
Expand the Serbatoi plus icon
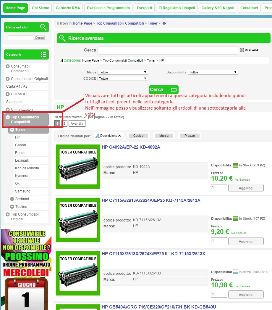pyautogui.click(x=12, y=199)
